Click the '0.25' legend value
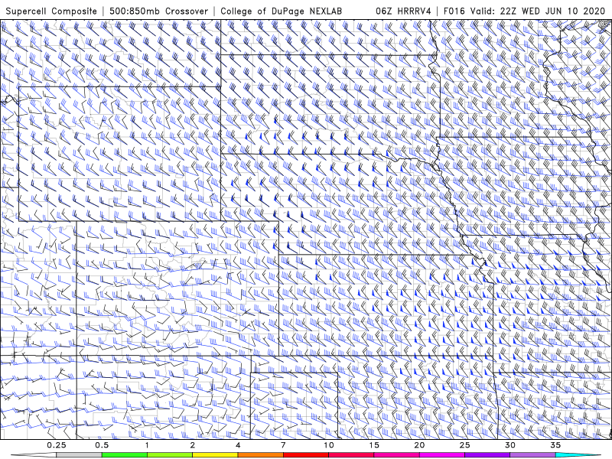The height and width of the screenshot is (459, 612). click(56, 445)
